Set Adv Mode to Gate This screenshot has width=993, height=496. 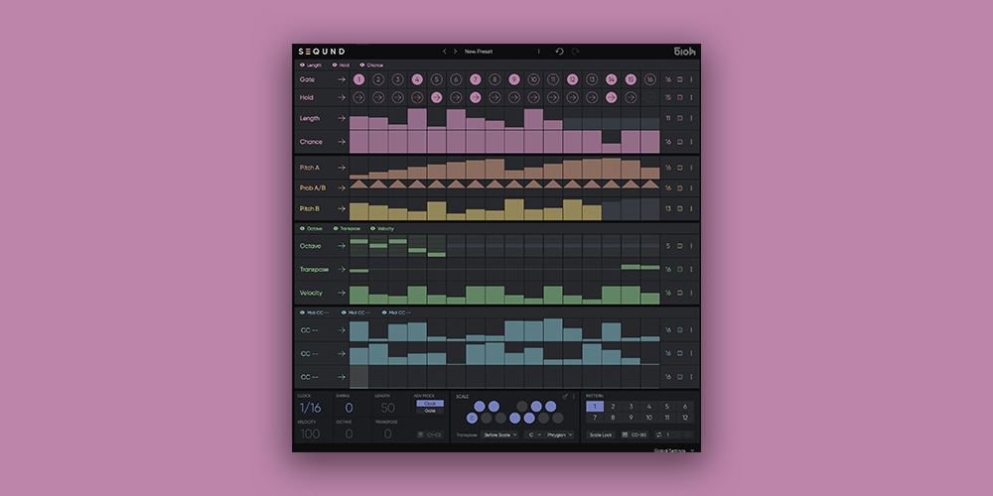pos(430,411)
